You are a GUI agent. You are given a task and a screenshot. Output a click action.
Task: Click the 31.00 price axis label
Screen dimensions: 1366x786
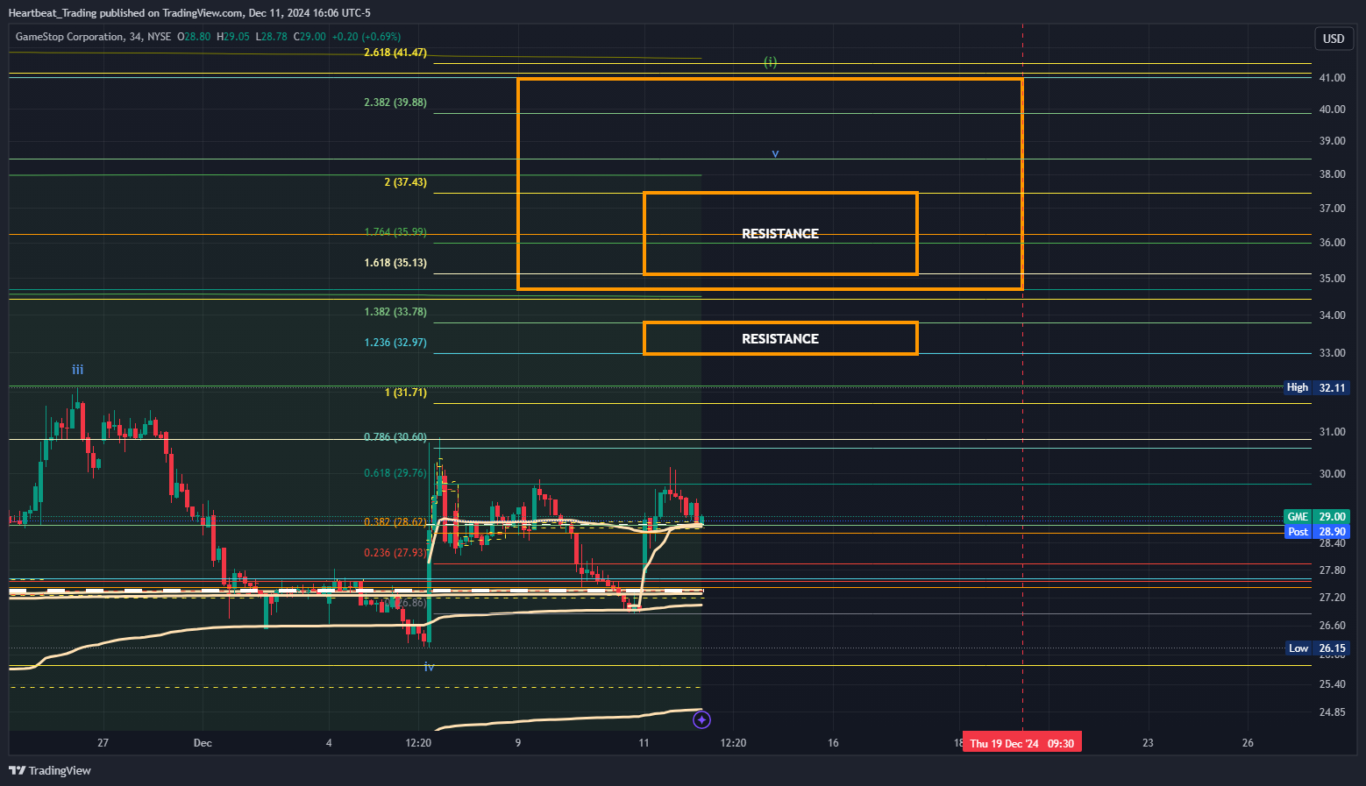click(1332, 432)
